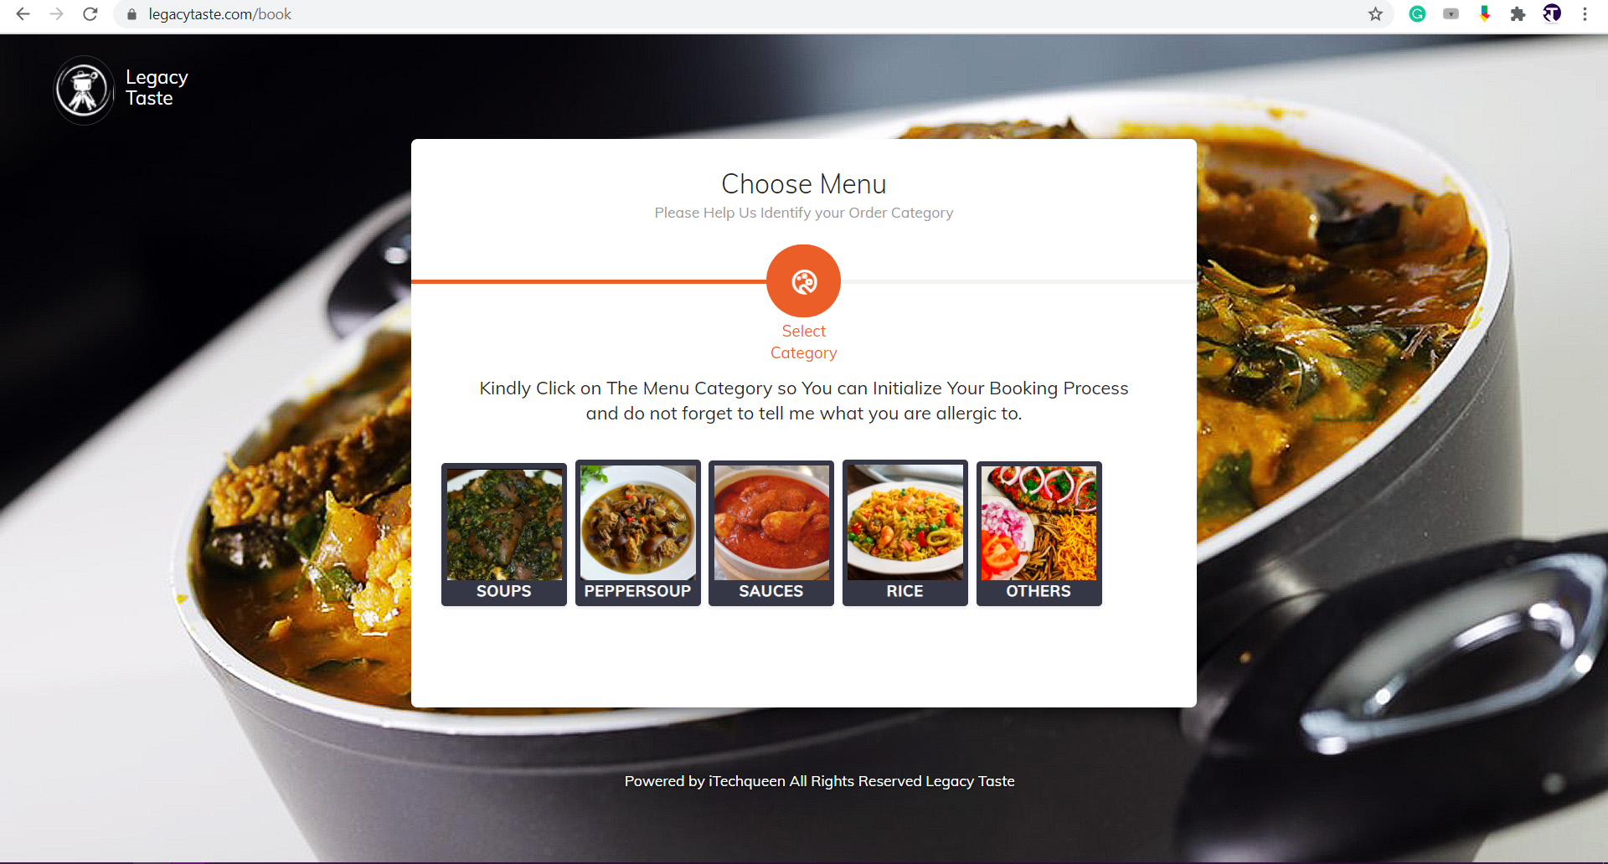View site info via padlock icon
Screen dimensions: 1608x864
131,14
